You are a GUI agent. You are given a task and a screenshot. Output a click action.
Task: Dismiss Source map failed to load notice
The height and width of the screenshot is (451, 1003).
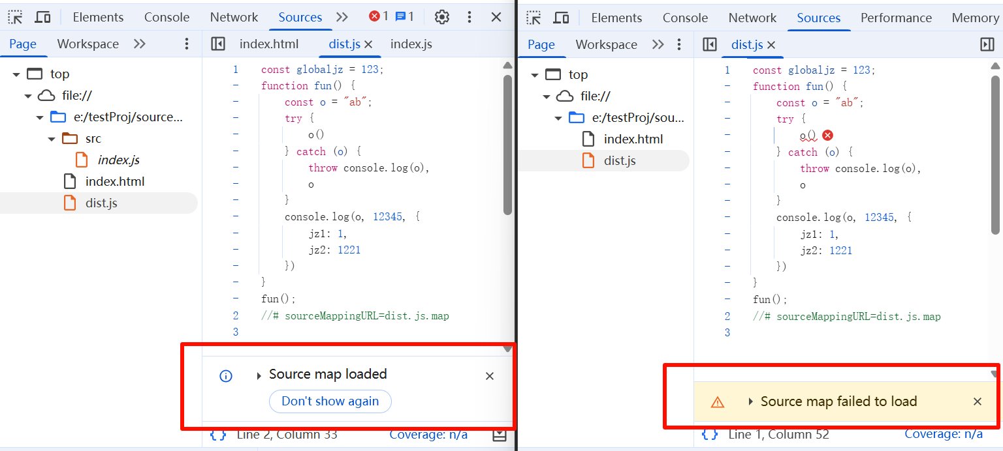point(978,401)
